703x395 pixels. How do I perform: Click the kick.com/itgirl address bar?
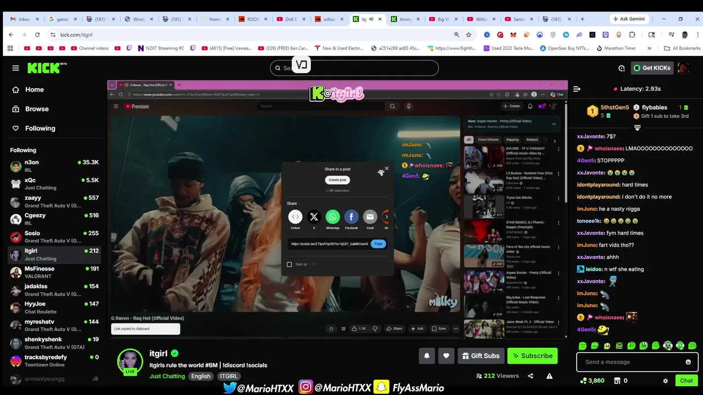[x=247, y=35]
